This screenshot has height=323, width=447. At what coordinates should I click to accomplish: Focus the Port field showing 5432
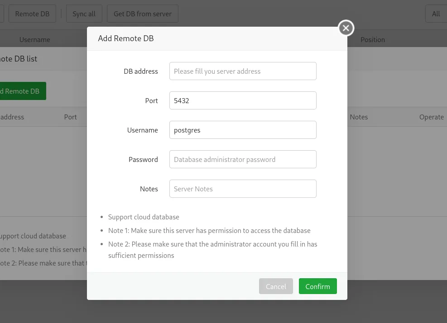coord(243,100)
